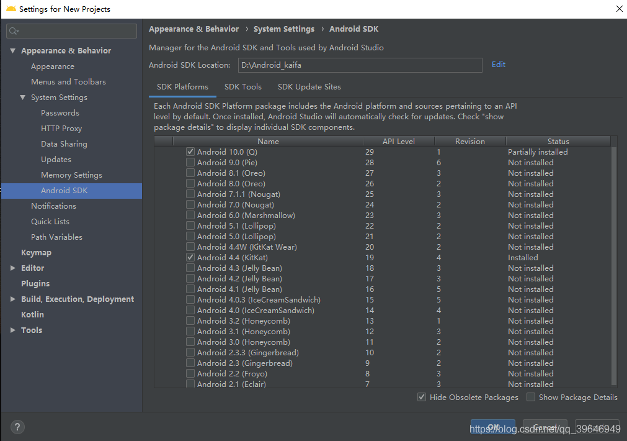
Task: Sort by the API Level column header
Action: (x=399, y=142)
